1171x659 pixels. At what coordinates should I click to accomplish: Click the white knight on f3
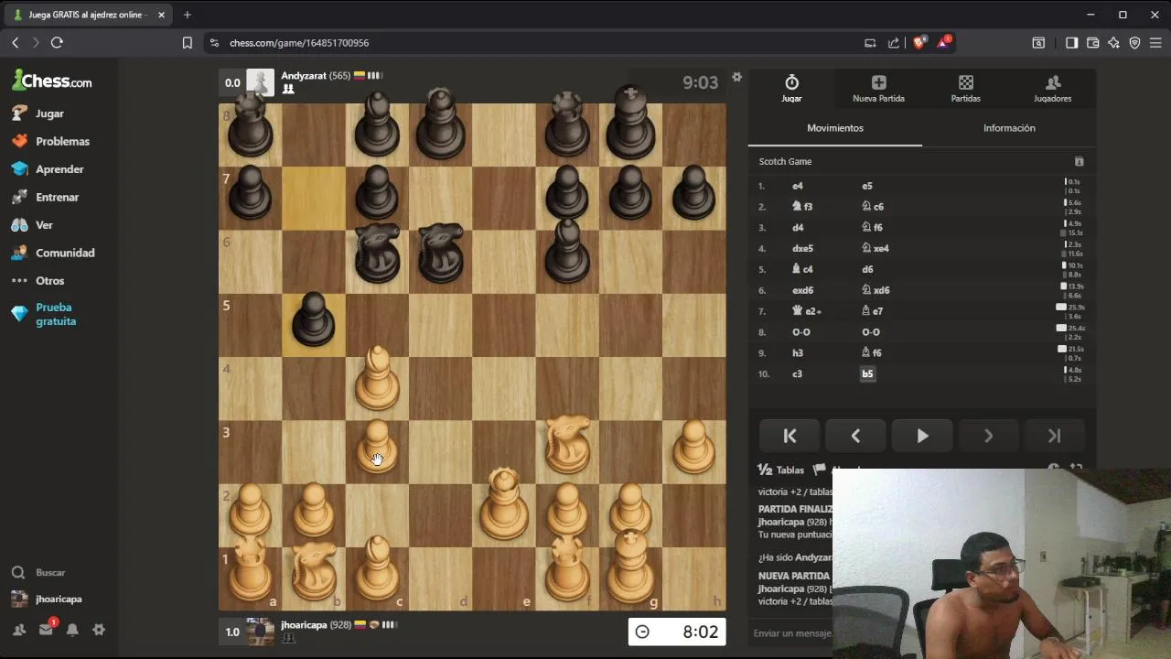point(567,447)
